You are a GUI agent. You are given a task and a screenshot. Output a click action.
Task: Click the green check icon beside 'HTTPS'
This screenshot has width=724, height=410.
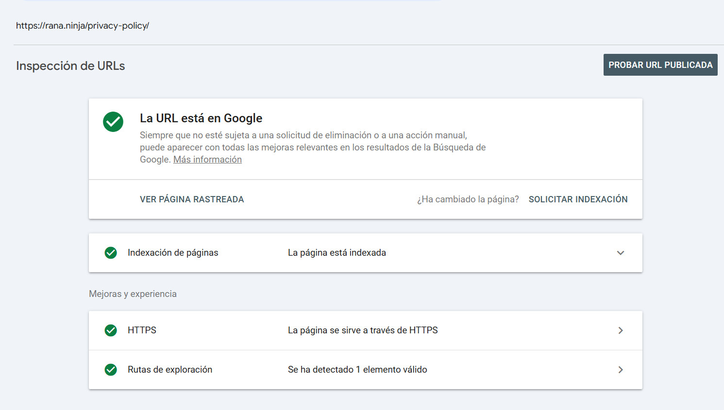111,330
